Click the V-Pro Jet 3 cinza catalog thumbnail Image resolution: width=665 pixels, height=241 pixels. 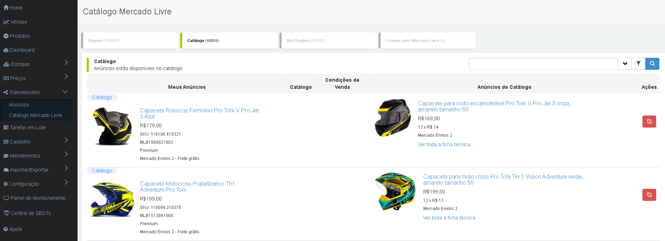point(393,118)
